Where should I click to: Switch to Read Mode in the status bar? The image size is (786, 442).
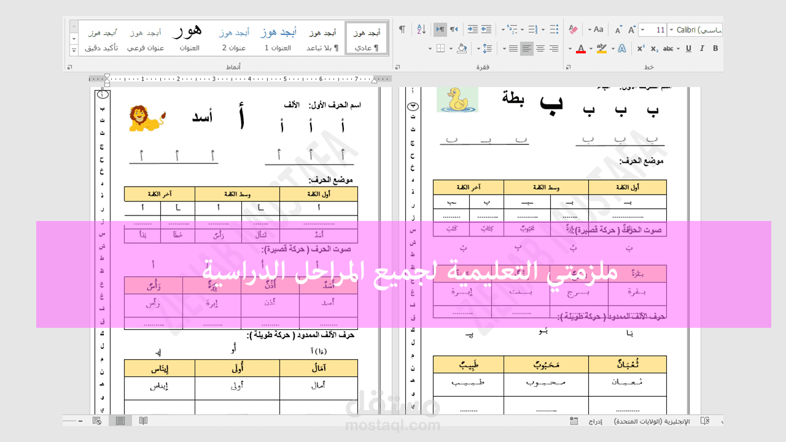144,421
